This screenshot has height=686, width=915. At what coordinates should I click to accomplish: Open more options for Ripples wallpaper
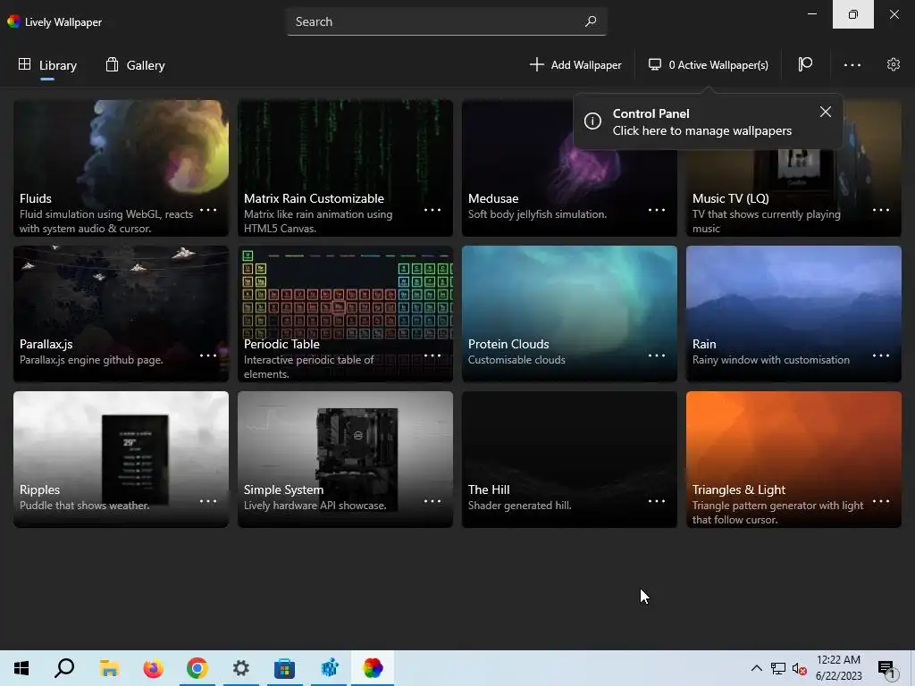[208, 501]
